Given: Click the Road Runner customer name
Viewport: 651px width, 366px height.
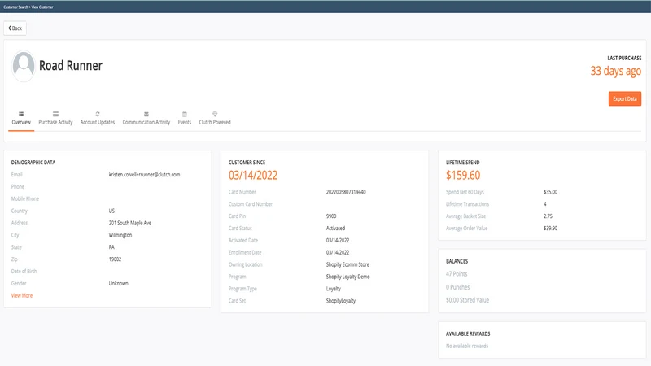Looking at the screenshot, I should (71, 66).
